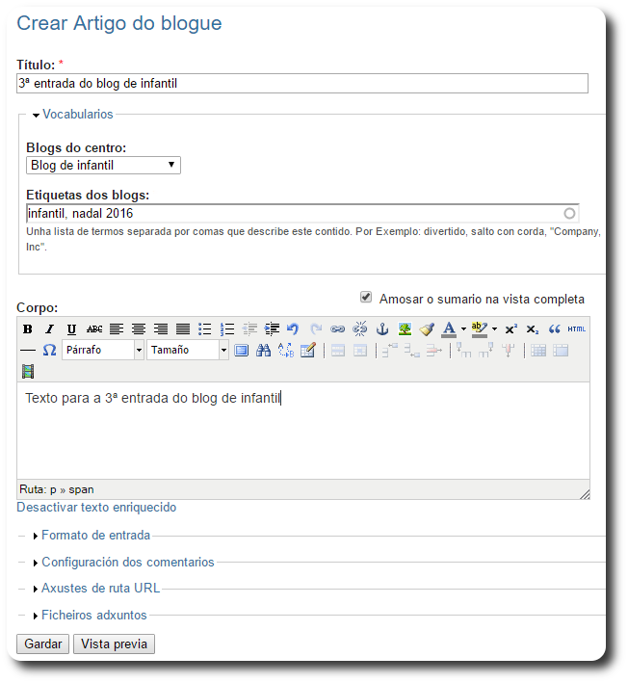Decrease the indent (outdent)
This screenshot has width=628, height=683.
(x=249, y=328)
